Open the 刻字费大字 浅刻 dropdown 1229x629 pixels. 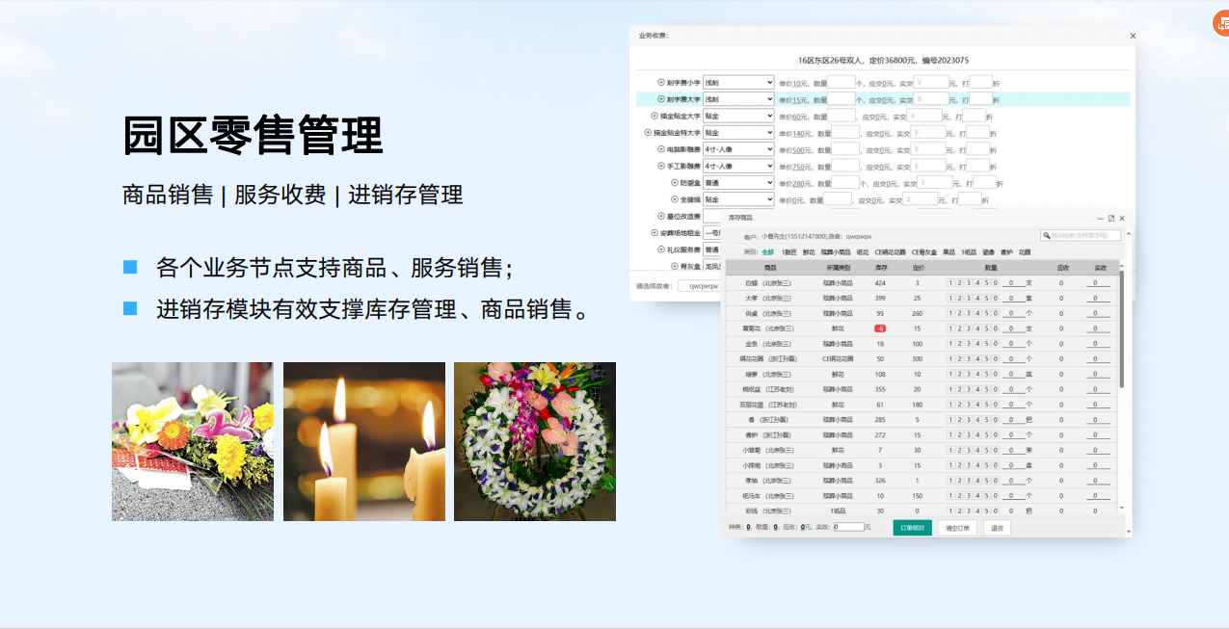(x=738, y=99)
